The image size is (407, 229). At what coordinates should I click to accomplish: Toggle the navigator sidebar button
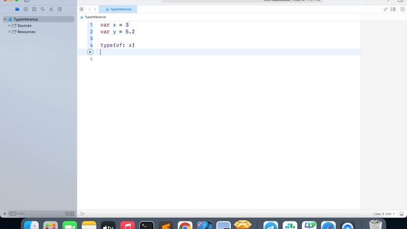pyautogui.click(x=27, y=1)
